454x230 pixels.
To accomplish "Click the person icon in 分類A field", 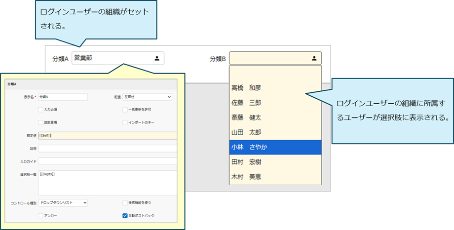I will pyautogui.click(x=157, y=58).
